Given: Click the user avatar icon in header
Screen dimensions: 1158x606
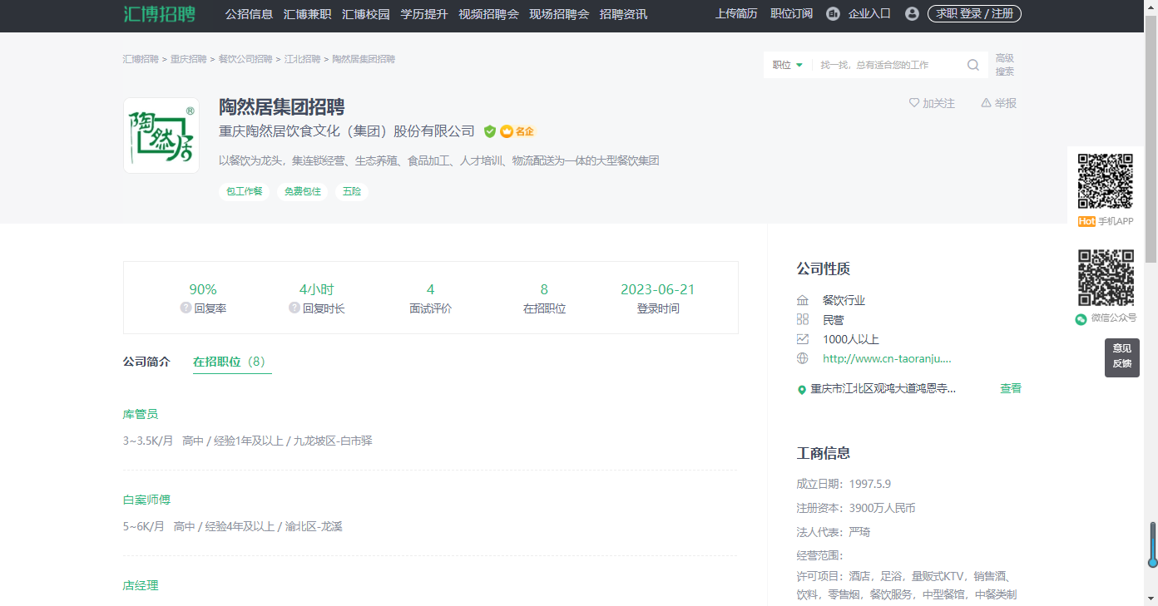Looking at the screenshot, I should pyautogui.click(x=912, y=13).
